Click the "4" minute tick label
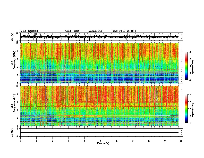The image size is (204, 158). coord(84,141)
